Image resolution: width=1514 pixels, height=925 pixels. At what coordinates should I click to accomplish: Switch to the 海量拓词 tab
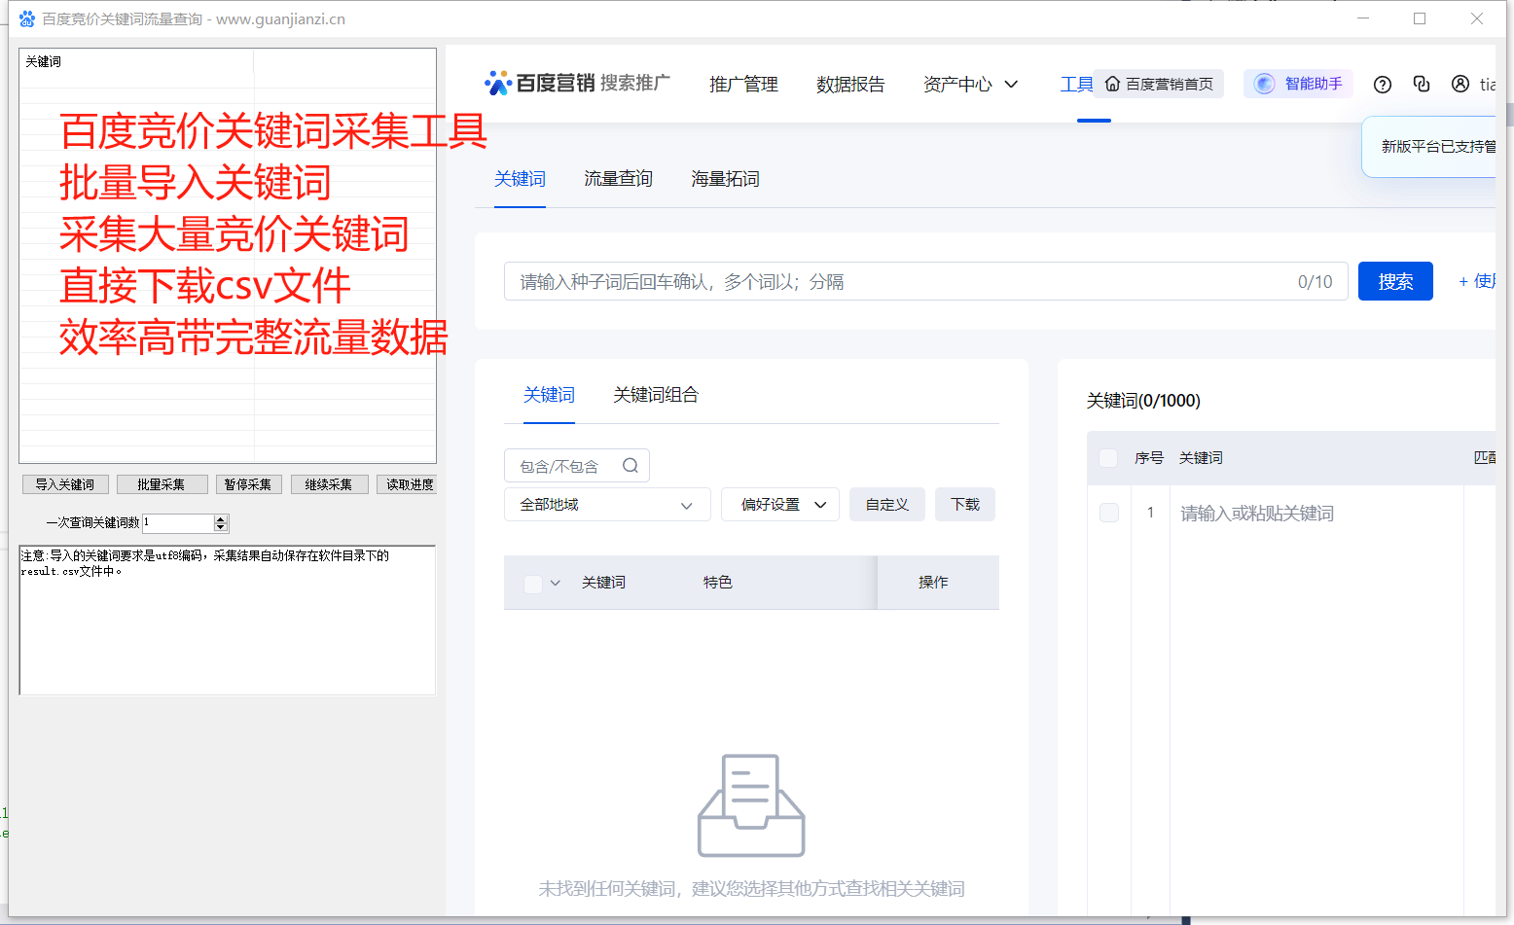(x=725, y=179)
